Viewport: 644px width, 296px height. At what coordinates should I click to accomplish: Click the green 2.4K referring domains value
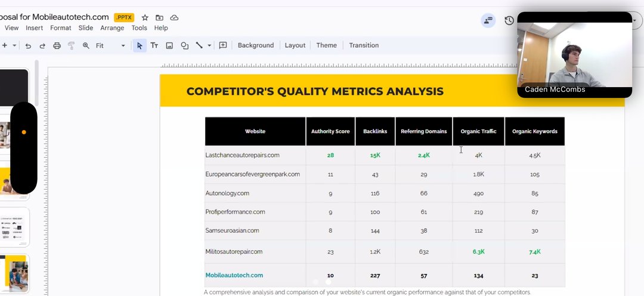424,155
